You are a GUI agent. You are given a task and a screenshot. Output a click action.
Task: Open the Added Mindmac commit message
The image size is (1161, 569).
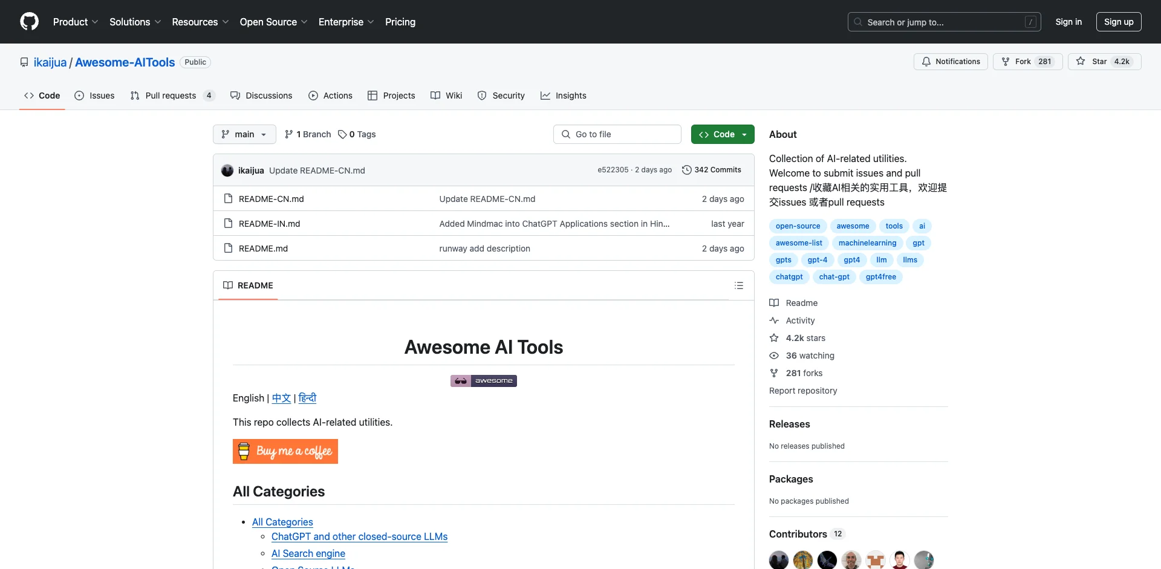coord(554,224)
